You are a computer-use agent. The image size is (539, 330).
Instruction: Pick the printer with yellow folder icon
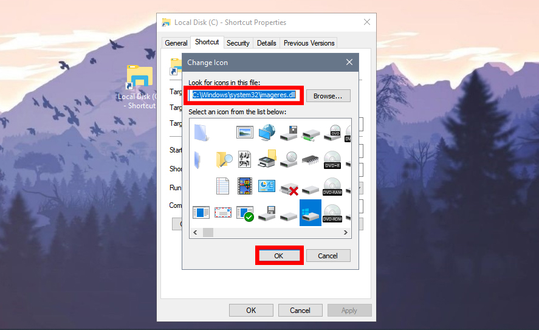(x=267, y=159)
